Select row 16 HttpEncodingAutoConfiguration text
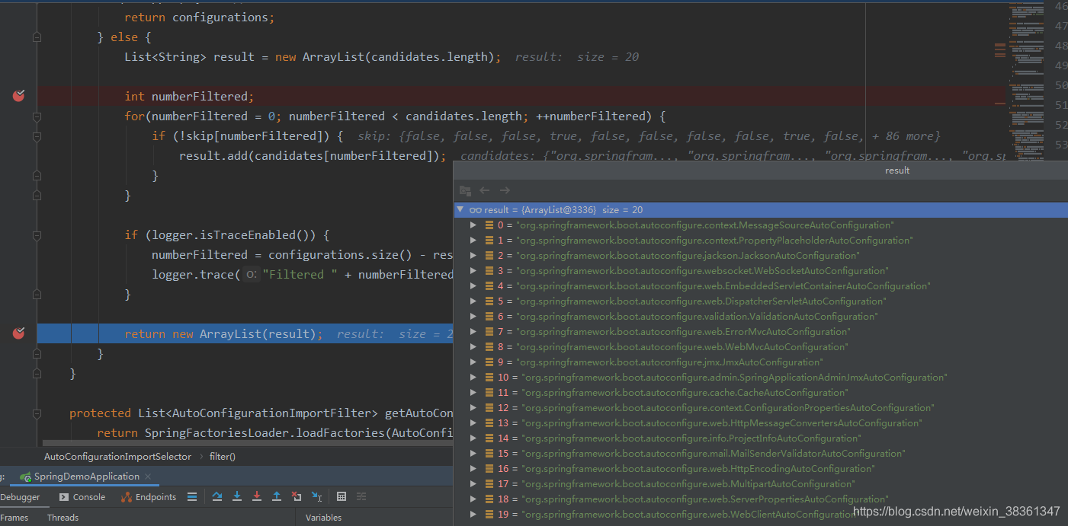Viewport: 1068px width, 526px height. coord(698,468)
